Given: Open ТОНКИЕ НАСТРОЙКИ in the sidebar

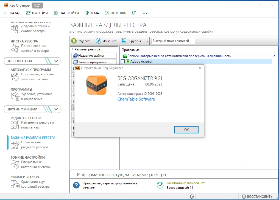Looking at the screenshot, I should pos(27,157).
